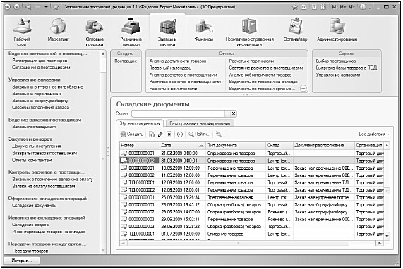Click the copy document toolbar icon
Screen dimensions: 403x269
tap(152, 134)
